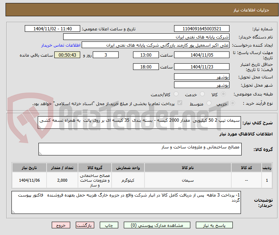Select the متوسط purchase type radio
The image size is (279, 235).
209,103
